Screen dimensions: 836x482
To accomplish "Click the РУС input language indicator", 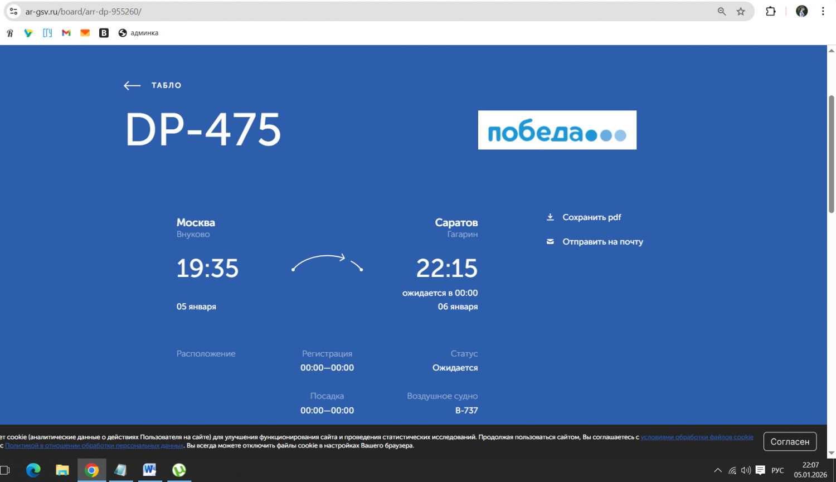I will (777, 470).
